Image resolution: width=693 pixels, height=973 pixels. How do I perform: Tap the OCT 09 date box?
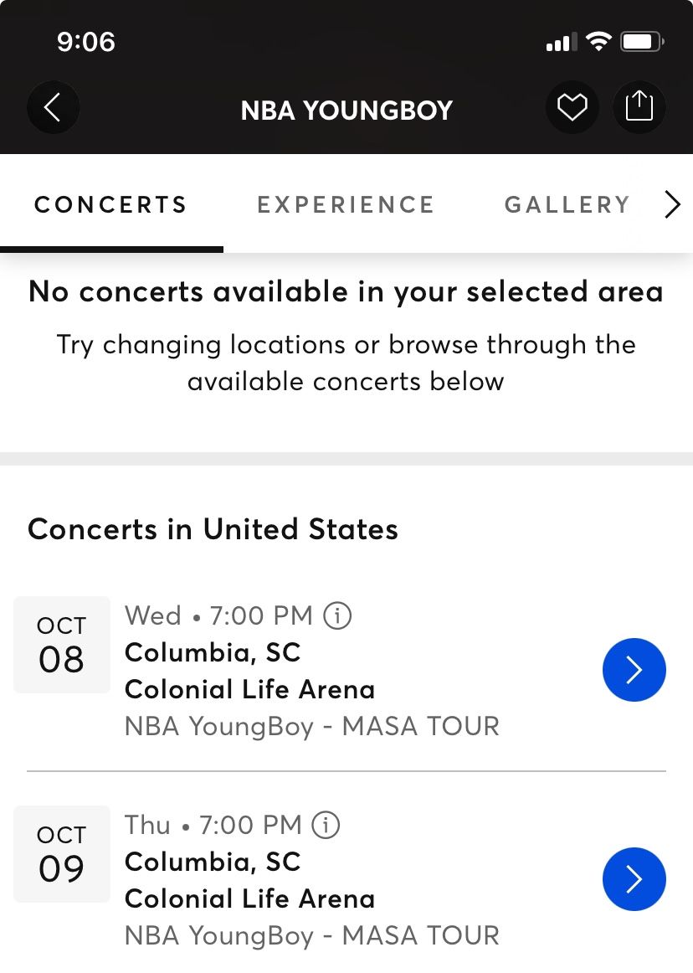point(62,854)
